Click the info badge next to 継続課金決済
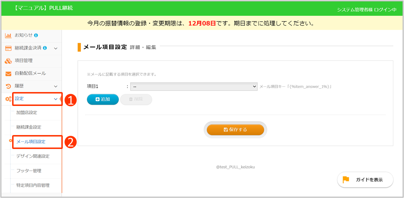The image size is (404, 198). pos(45,48)
